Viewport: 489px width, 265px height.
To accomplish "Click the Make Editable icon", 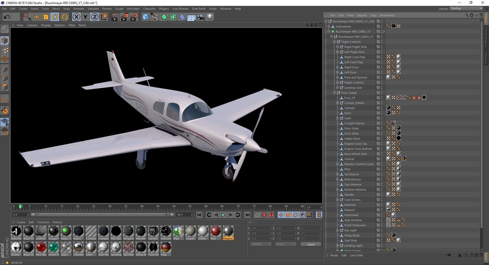I will coord(5,29).
